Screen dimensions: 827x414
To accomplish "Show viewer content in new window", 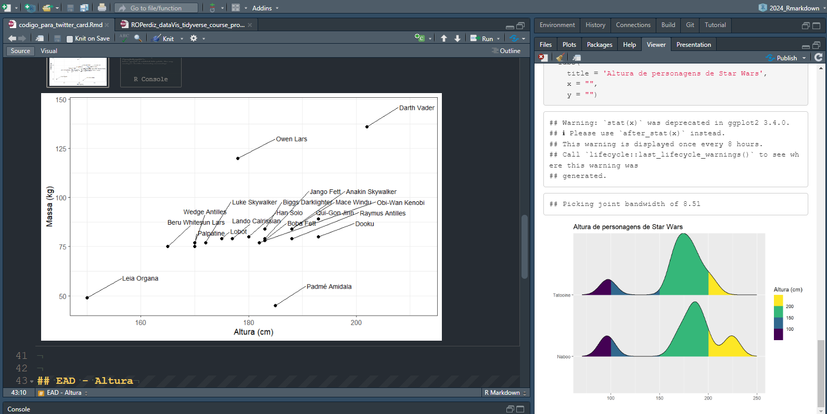I will click(577, 58).
